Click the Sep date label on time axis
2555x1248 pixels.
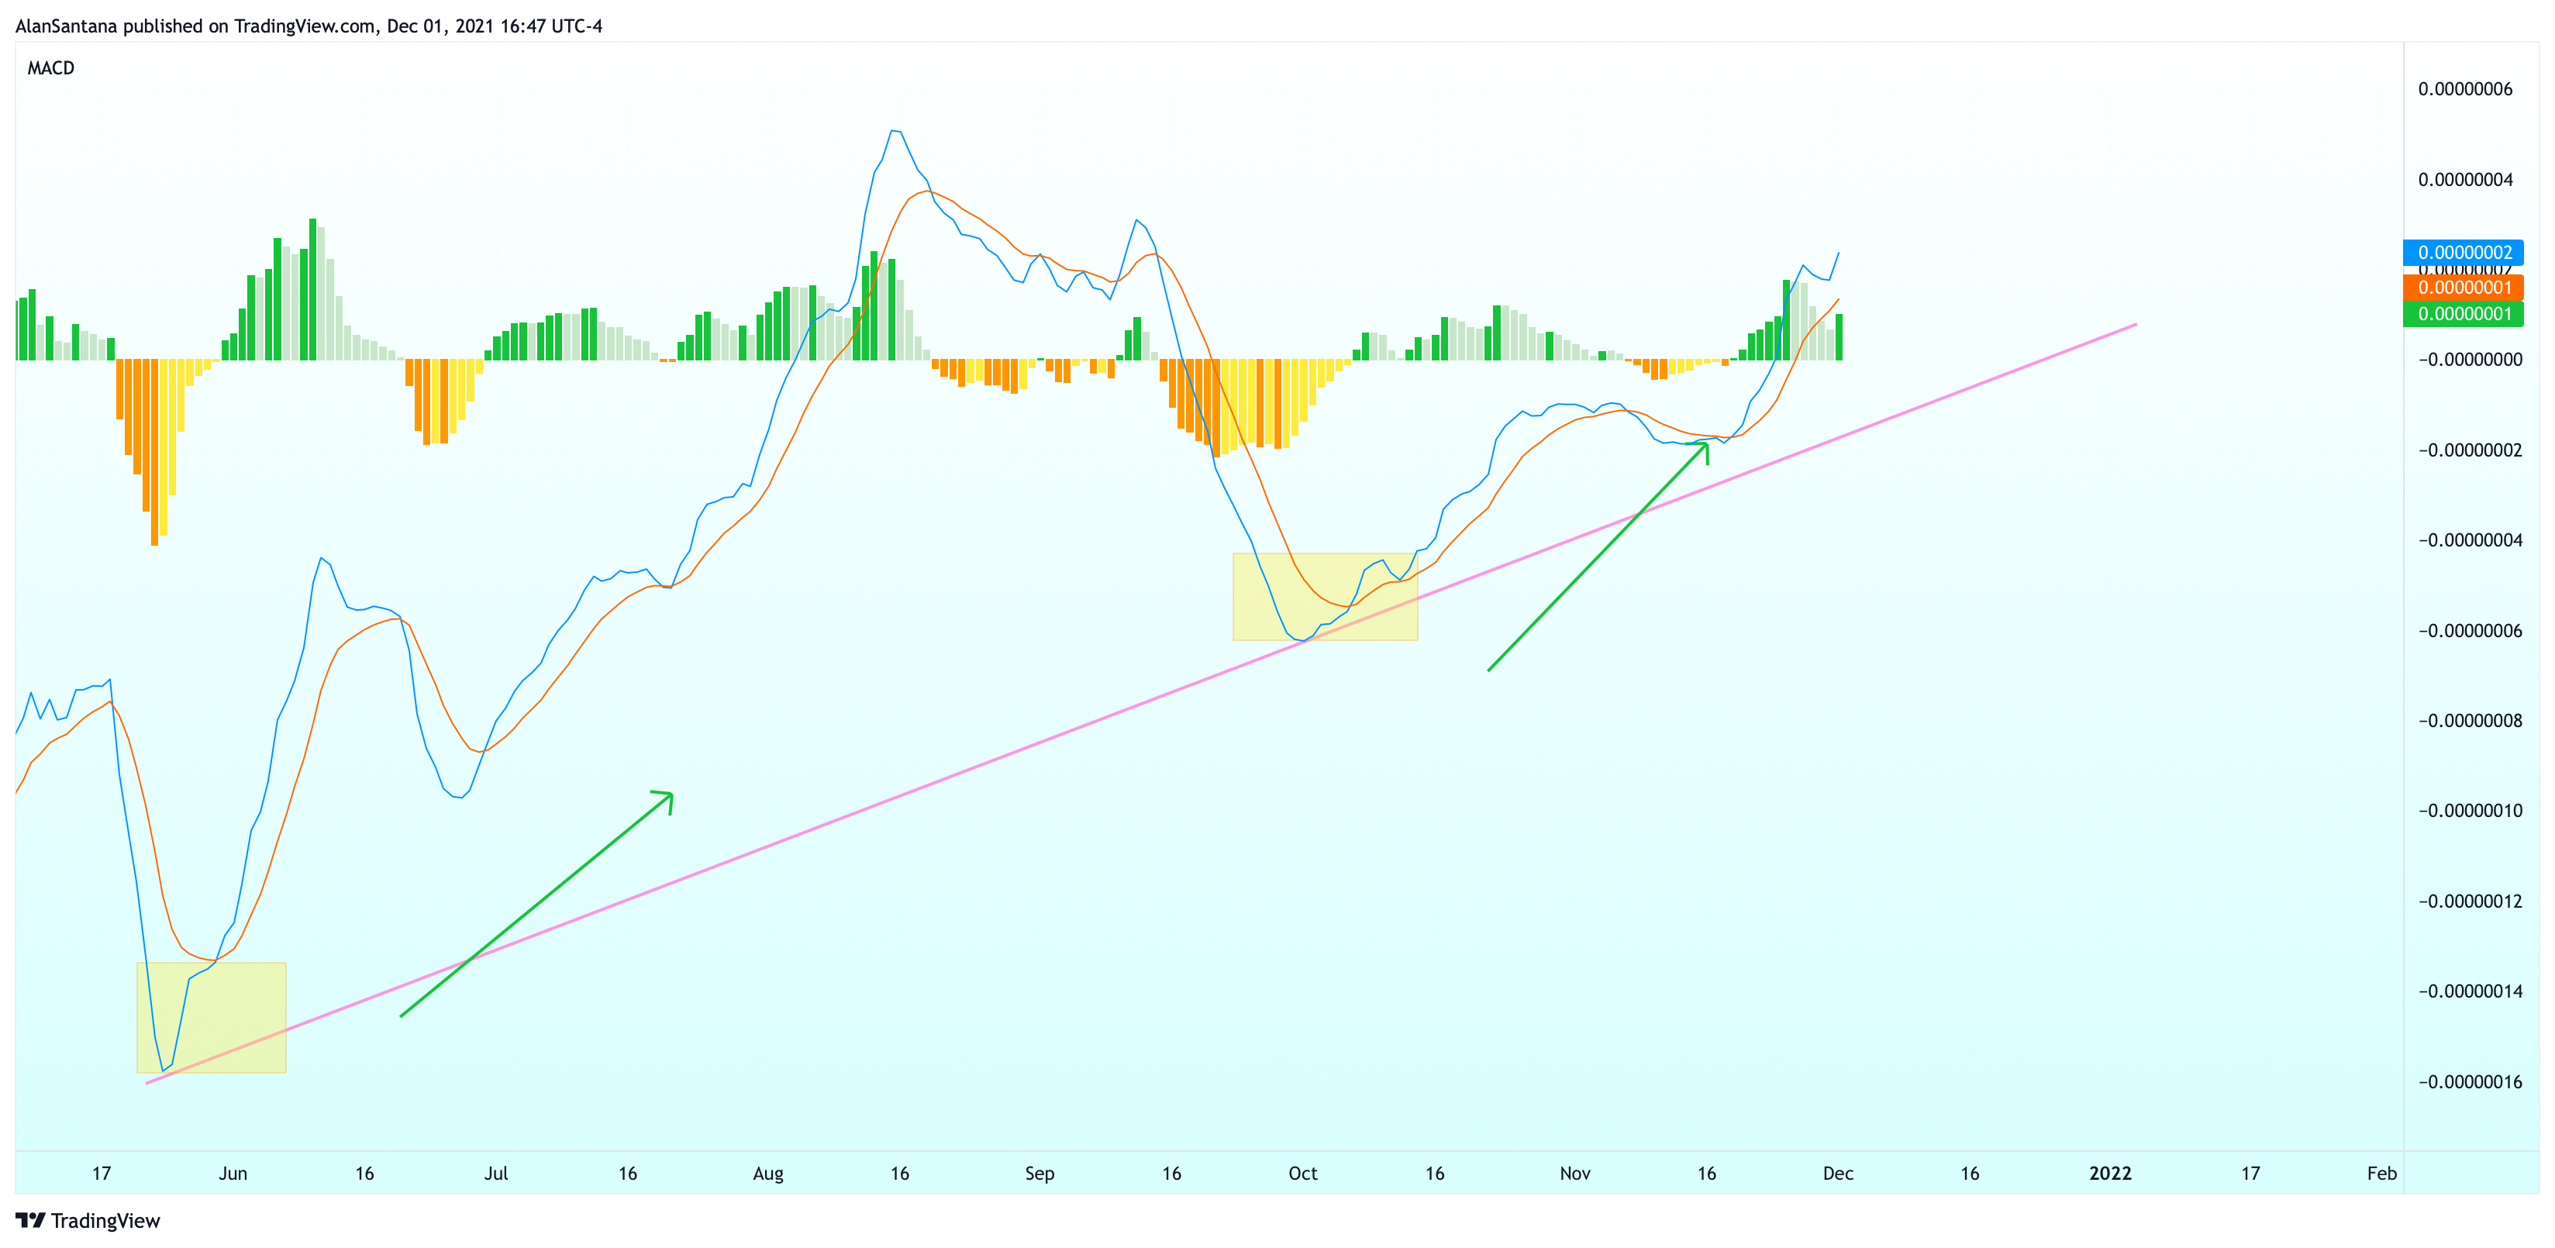click(1040, 1174)
